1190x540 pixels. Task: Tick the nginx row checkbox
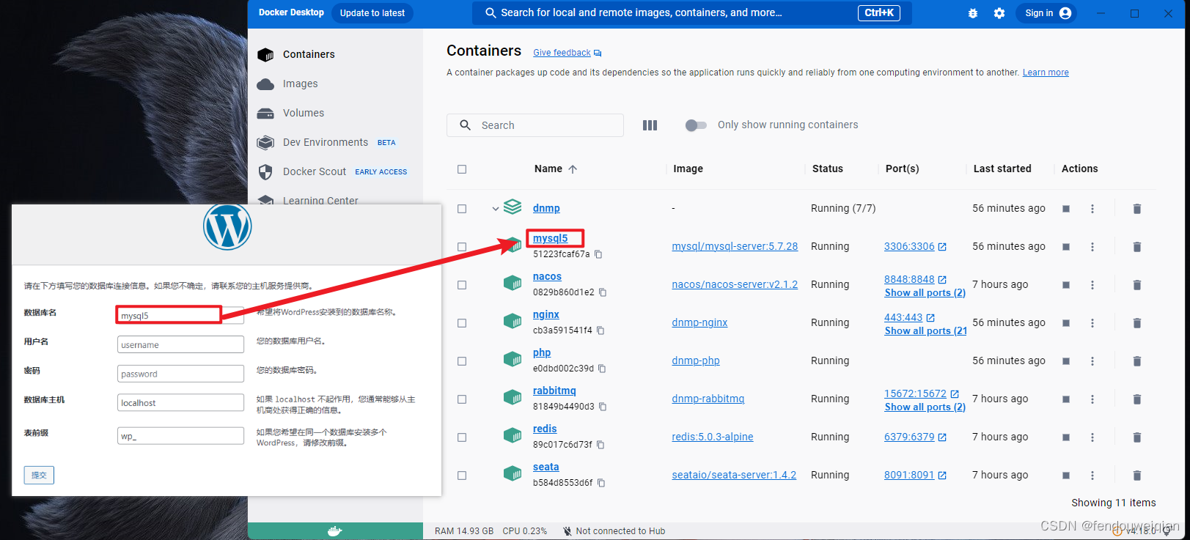462,323
